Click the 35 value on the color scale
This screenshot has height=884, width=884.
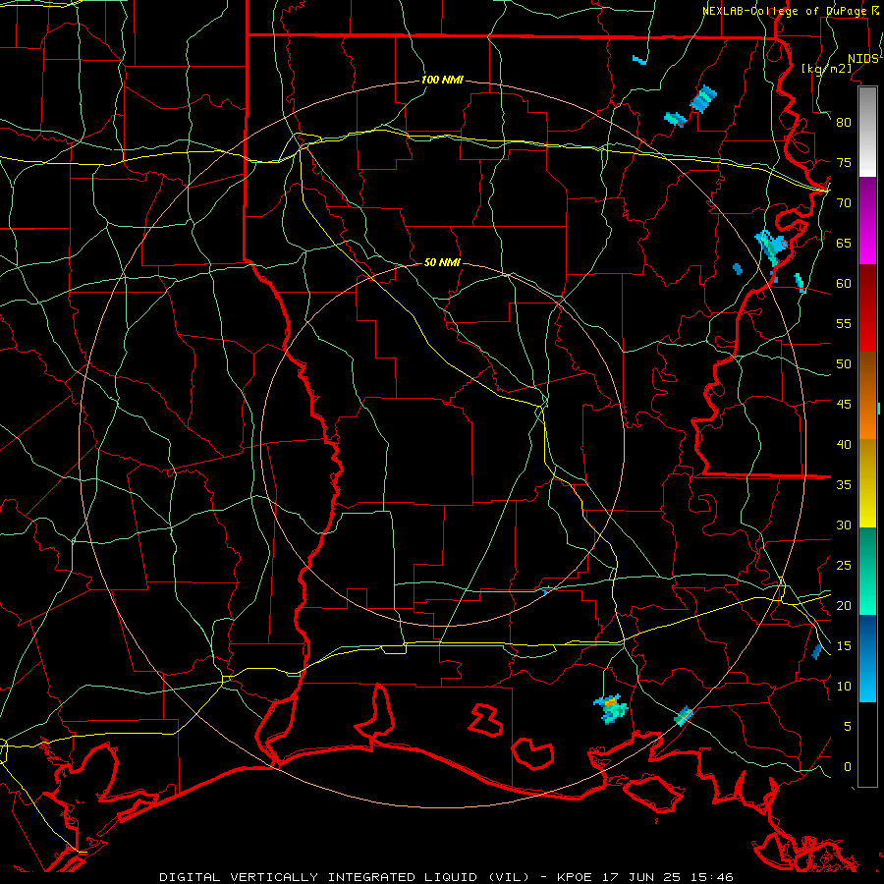844,485
